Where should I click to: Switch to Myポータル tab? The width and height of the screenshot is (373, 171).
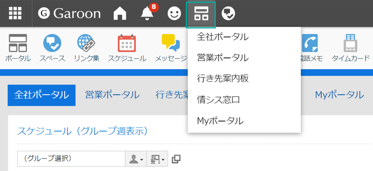click(339, 95)
